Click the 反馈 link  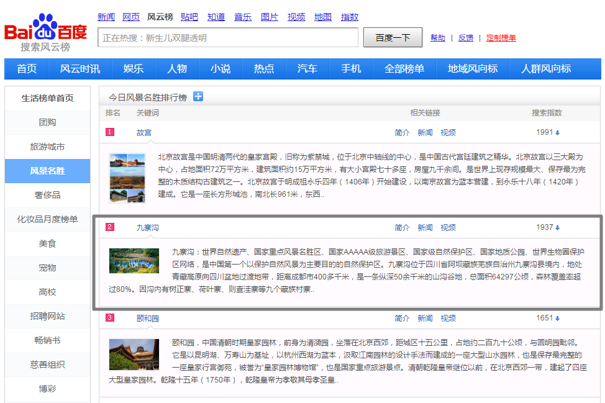466,38
